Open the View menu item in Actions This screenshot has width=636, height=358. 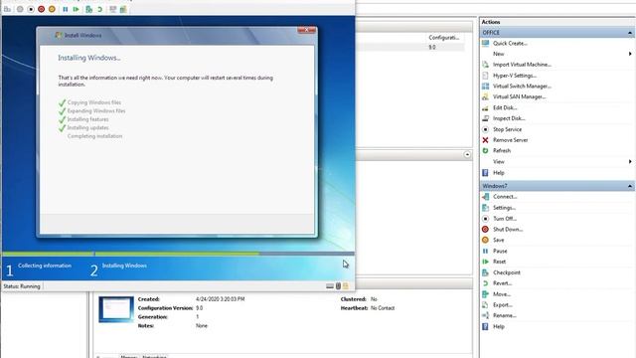[499, 161]
